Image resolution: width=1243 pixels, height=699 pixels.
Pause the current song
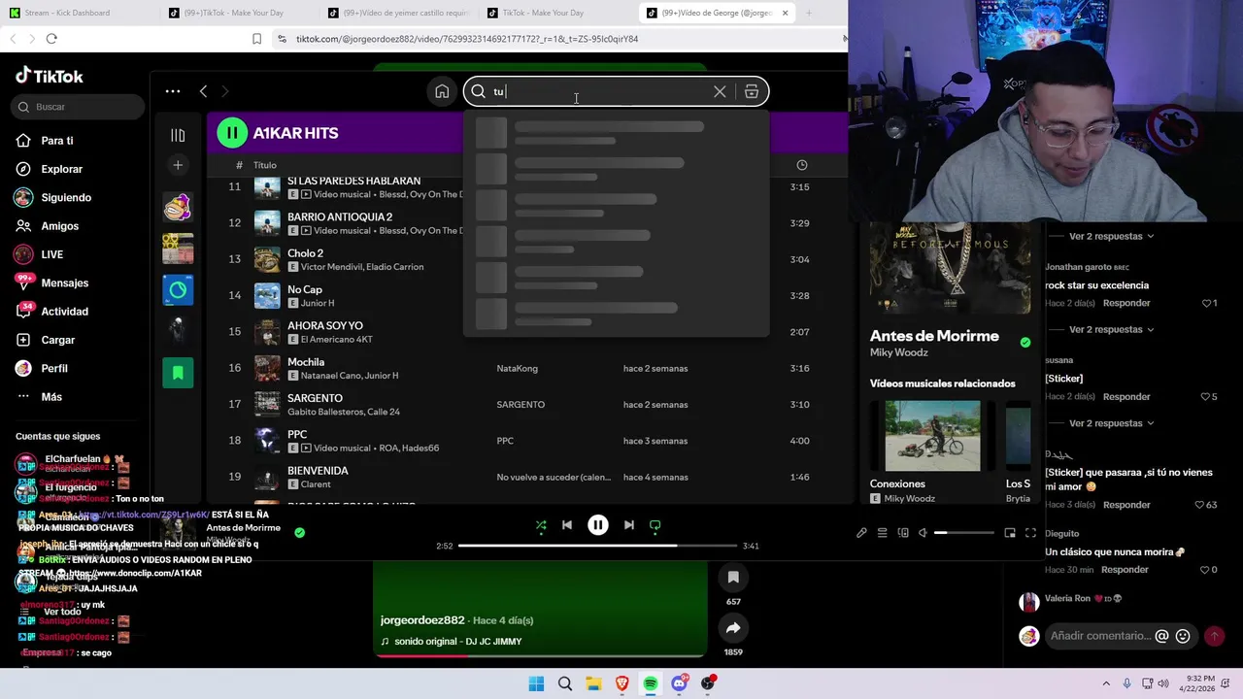pos(598,525)
